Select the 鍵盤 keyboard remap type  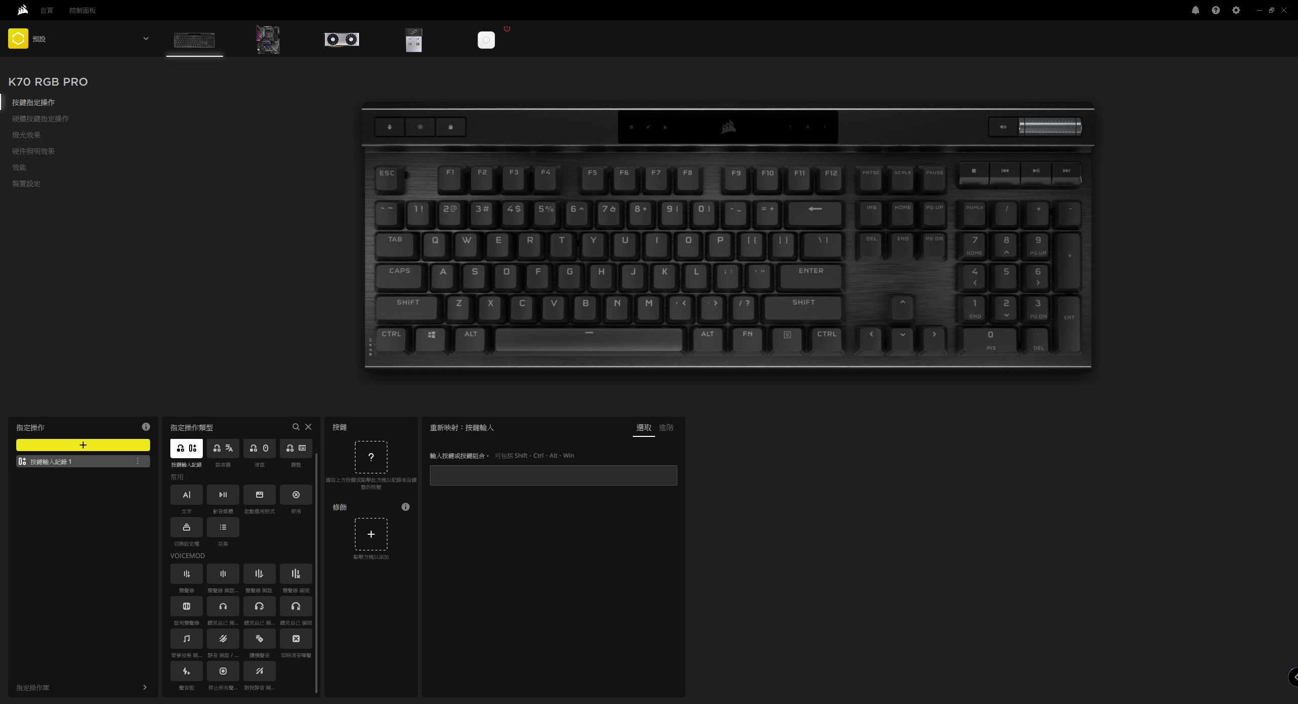tap(296, 448)
